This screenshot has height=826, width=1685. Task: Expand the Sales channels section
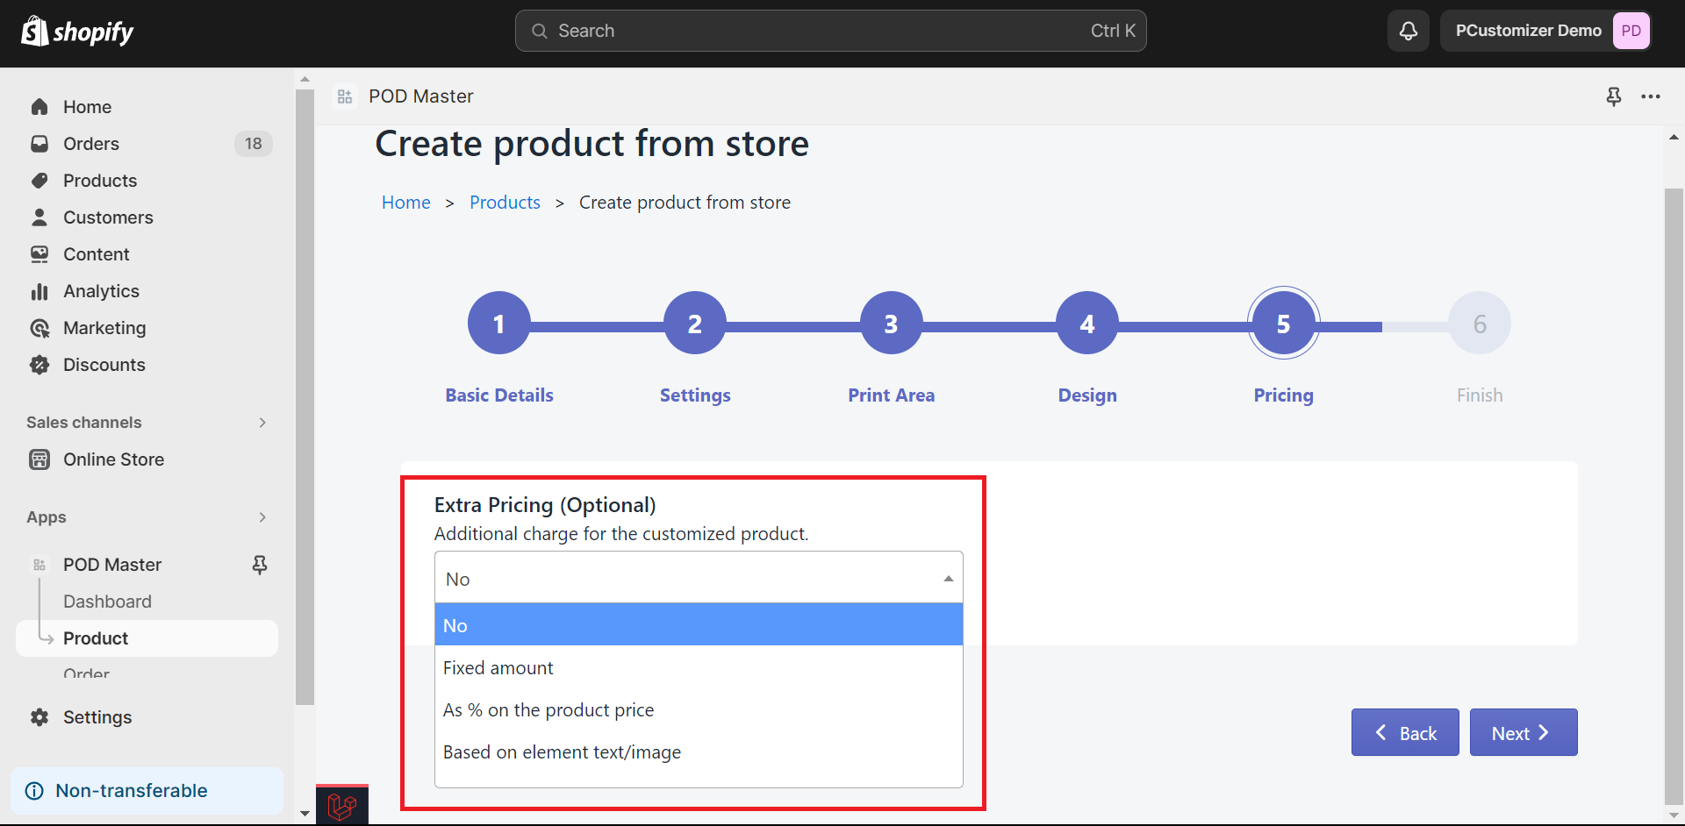click(262, 423)
